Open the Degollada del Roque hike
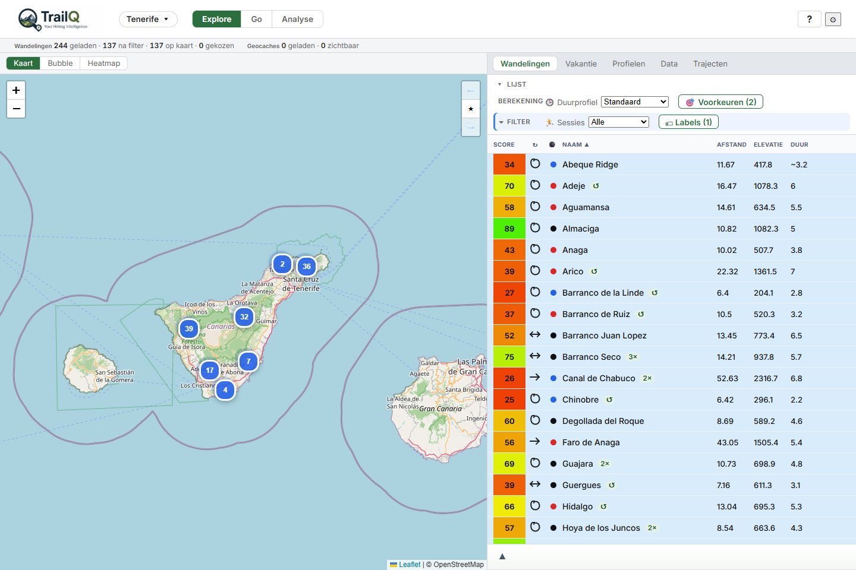This screenshot has height=570, width=856. click(x=603, y=421)
